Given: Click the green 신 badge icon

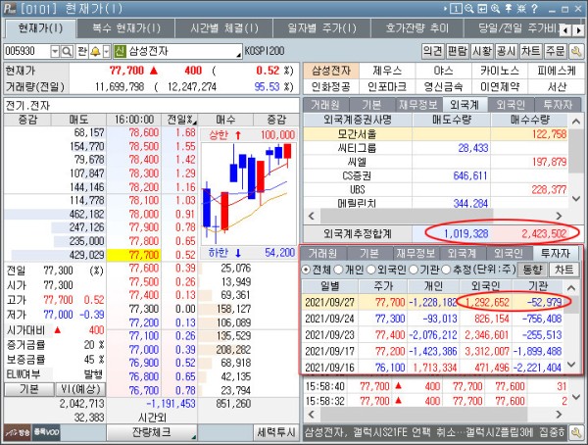Looking at the screenshot, I should 120,51.
